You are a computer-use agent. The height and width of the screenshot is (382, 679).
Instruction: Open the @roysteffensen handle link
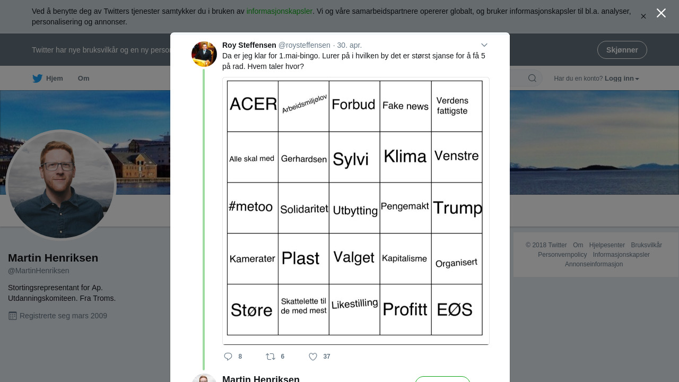[x=304, y=45]
